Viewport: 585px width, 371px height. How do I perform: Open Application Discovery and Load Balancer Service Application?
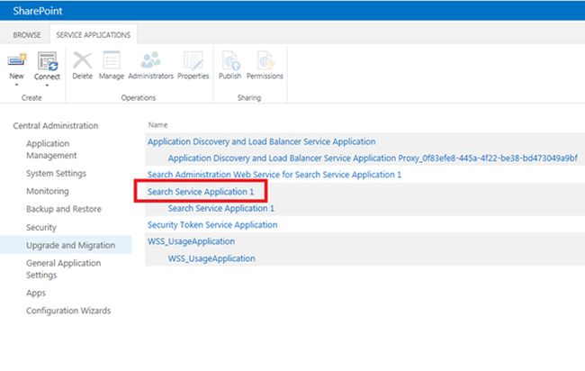262,141
